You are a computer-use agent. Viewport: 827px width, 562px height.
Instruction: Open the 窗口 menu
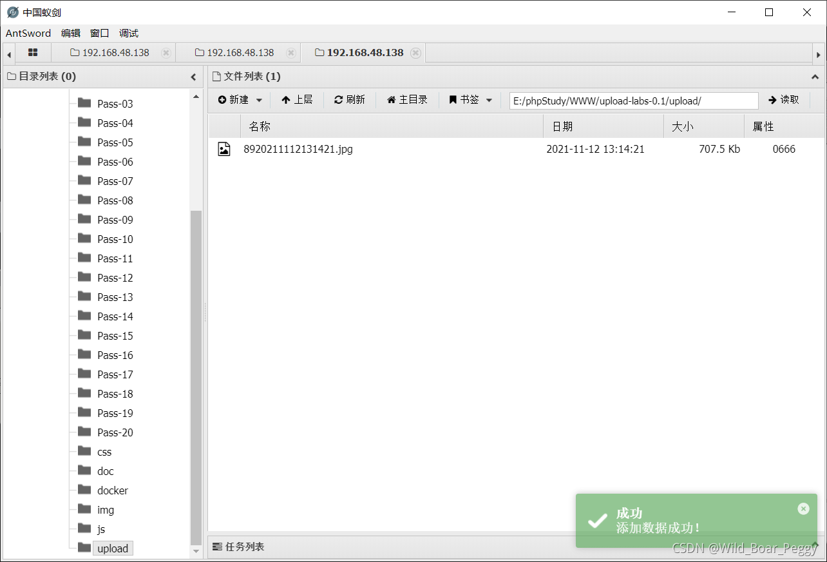100,33
